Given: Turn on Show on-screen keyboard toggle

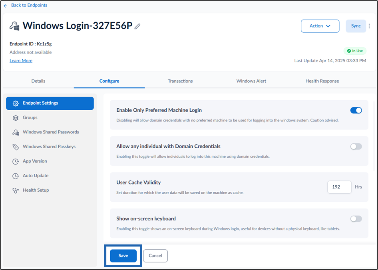Looking at the screenshot, I should coord(356,218).
